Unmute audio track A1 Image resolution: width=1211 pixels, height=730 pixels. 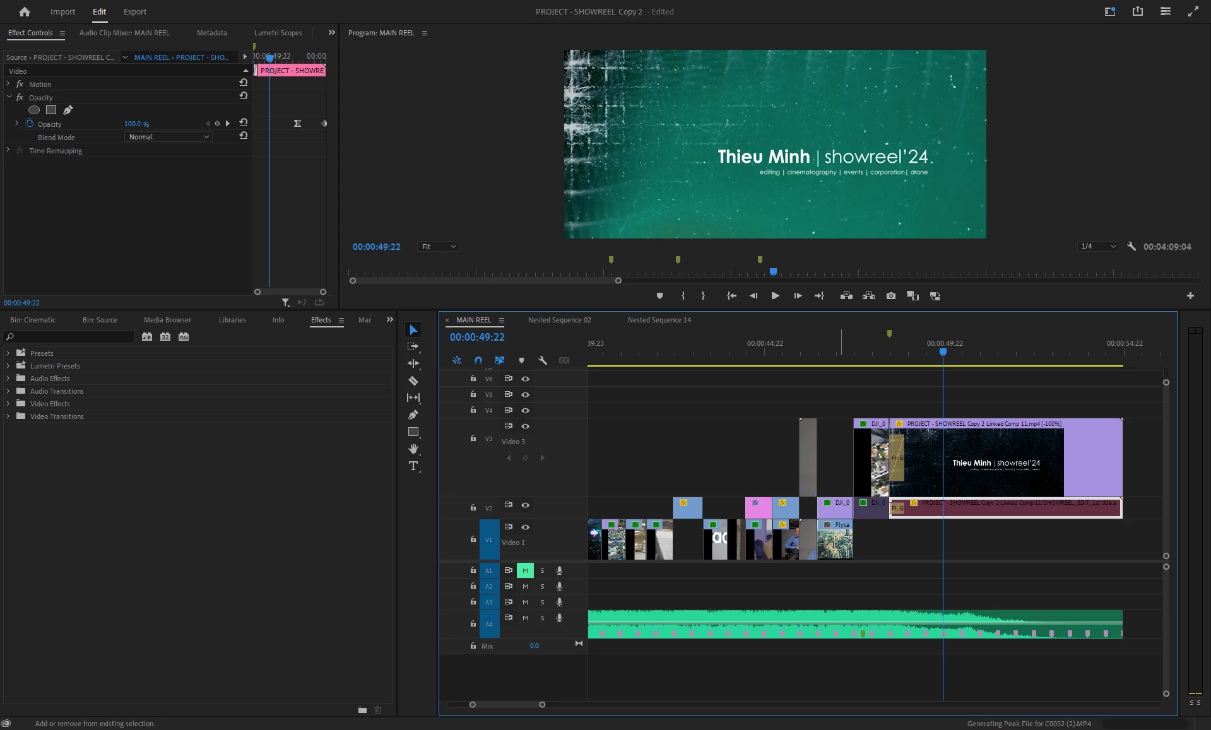pyautogui.click(x=525, y=570)
